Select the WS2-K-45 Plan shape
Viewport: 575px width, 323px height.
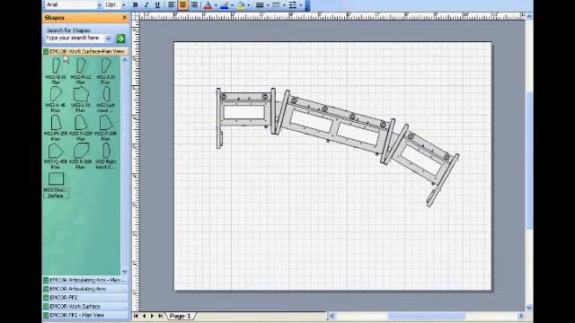click(56, 100)
